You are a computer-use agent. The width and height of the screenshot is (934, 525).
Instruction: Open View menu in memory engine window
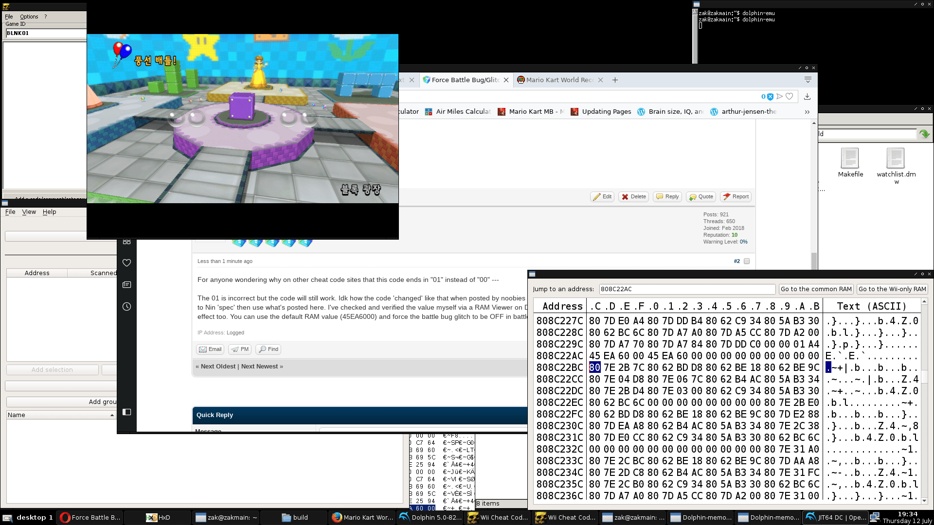[29, 212]
